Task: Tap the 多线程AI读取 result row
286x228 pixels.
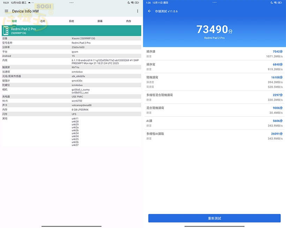Action: [214, 136]
